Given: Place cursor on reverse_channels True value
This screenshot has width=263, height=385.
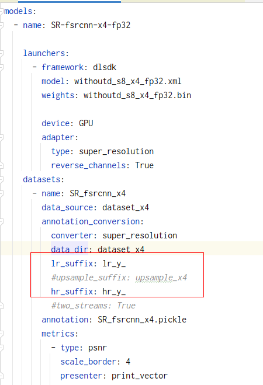Looking at the screenshot, I should (x=144, y=165).
